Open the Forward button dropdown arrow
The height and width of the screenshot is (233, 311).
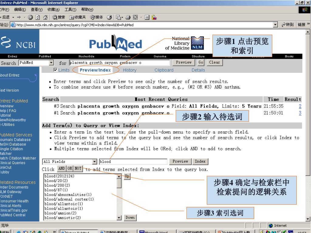(x=25, y=17)
